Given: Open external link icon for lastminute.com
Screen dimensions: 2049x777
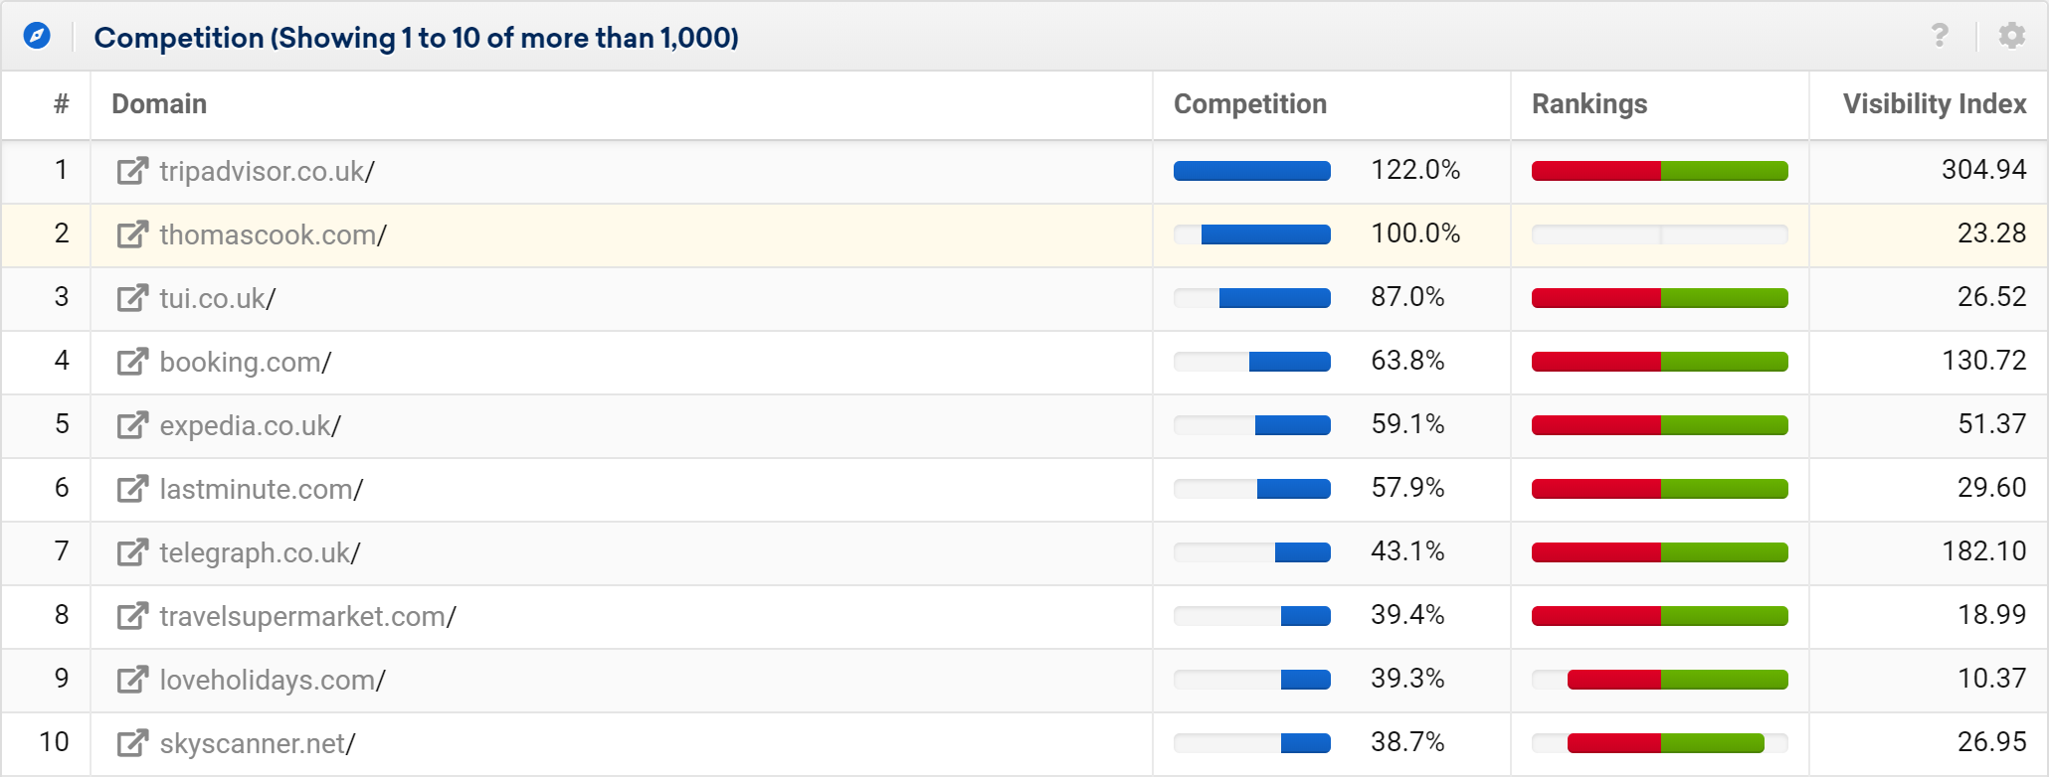Looking at the screenshot, I should pos(132,489).
